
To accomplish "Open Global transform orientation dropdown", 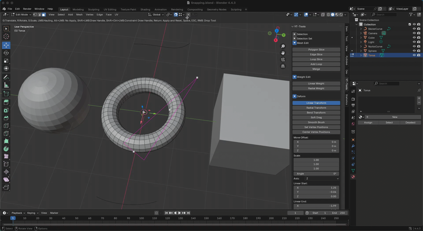I will tap(156, 15).
